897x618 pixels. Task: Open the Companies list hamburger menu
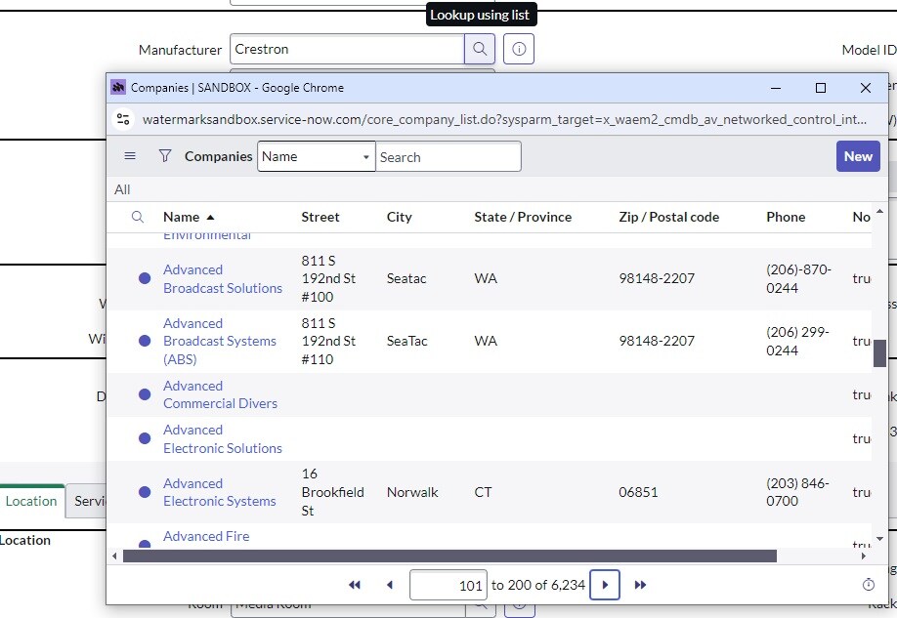[x=130, y=156]
